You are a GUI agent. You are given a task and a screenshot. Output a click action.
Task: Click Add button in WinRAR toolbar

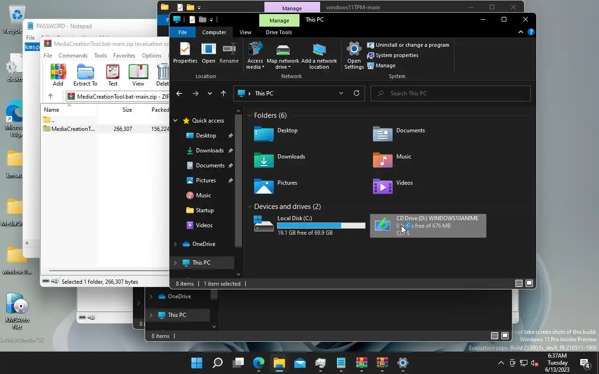point(58,75)
